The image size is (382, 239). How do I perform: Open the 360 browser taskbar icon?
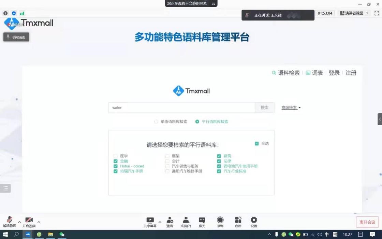(x=39, y=234)
